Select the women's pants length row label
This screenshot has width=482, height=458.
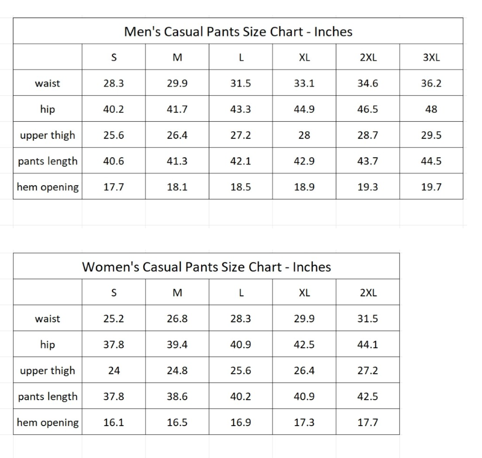pos(47,396)
